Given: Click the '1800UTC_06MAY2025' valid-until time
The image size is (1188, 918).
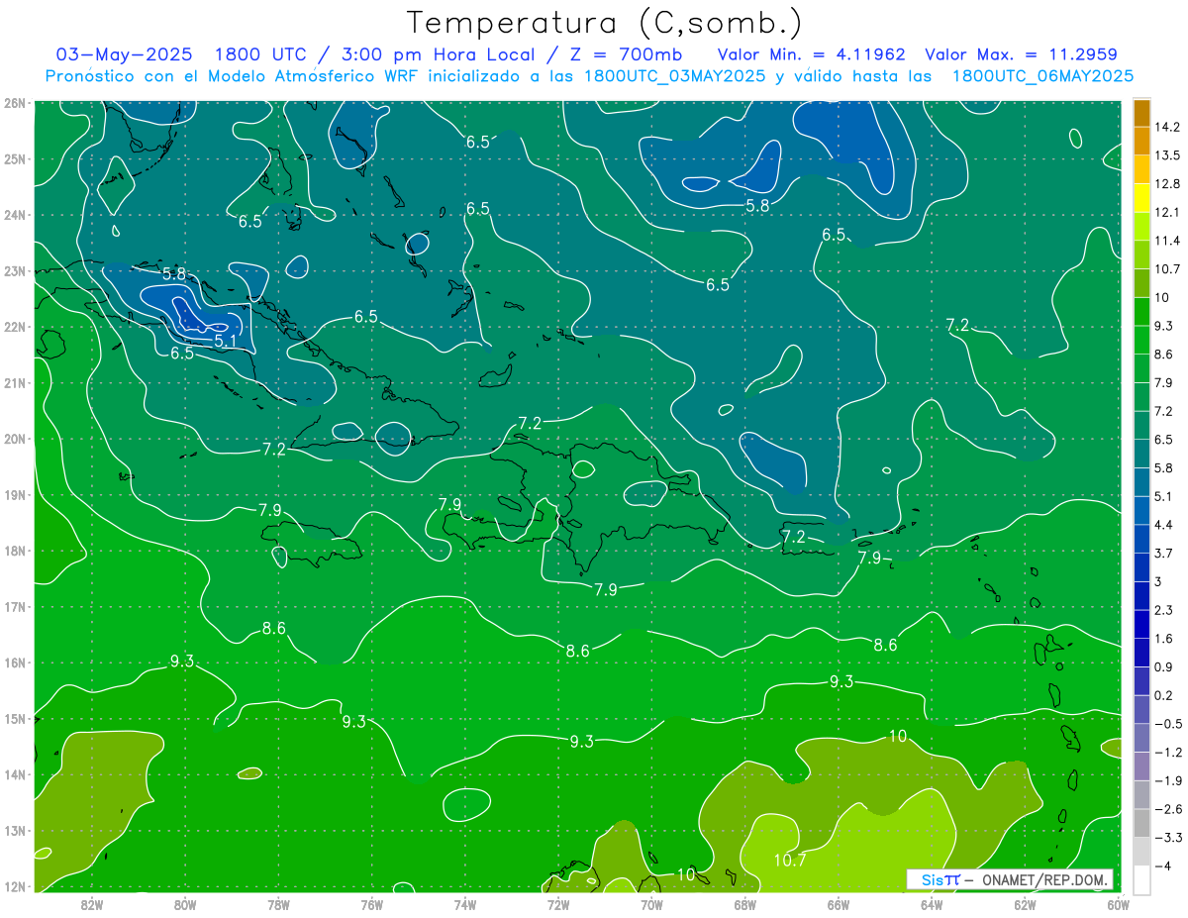Looking at the screenshot, I should (x=1042, y=75).
